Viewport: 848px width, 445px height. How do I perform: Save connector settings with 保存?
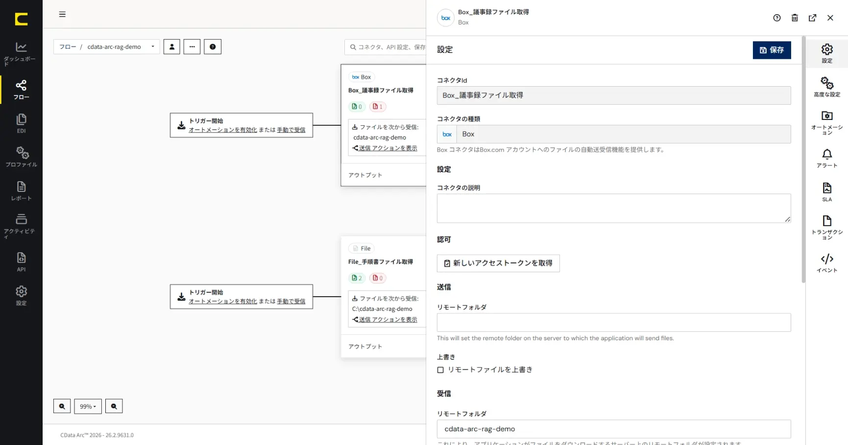pos(772,50)
